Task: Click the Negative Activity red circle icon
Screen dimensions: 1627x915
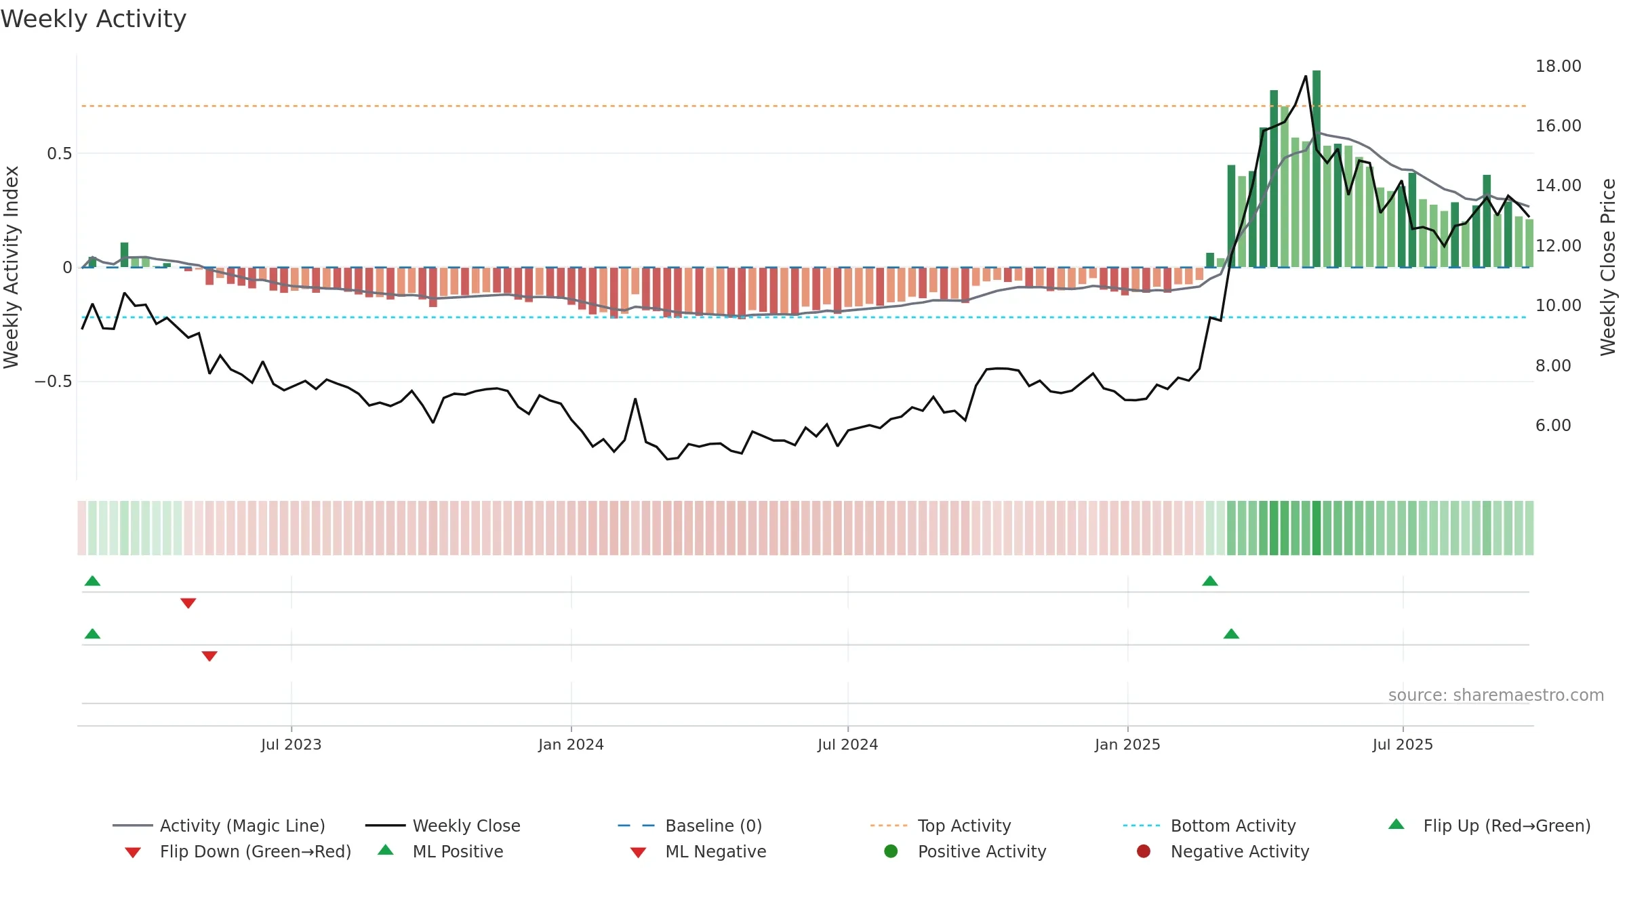Action: (x=1144, y=851)
